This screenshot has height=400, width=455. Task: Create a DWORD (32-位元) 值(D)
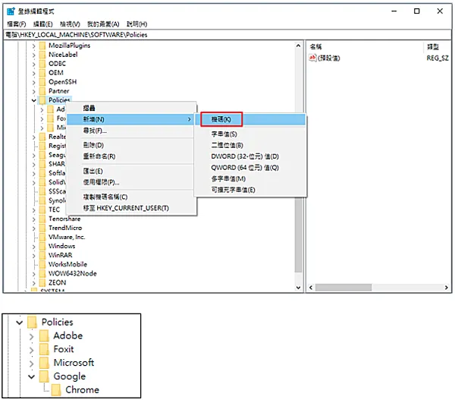[x=245, y=156]
